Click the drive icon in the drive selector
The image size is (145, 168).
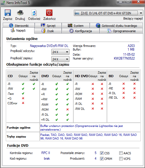pos(77,13)
